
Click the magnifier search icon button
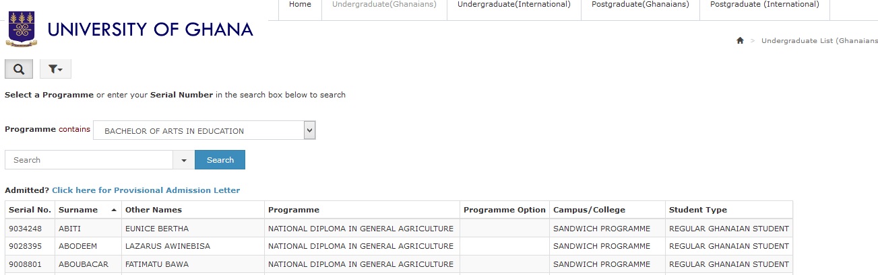pyautogui.click(x=19, y=69)
